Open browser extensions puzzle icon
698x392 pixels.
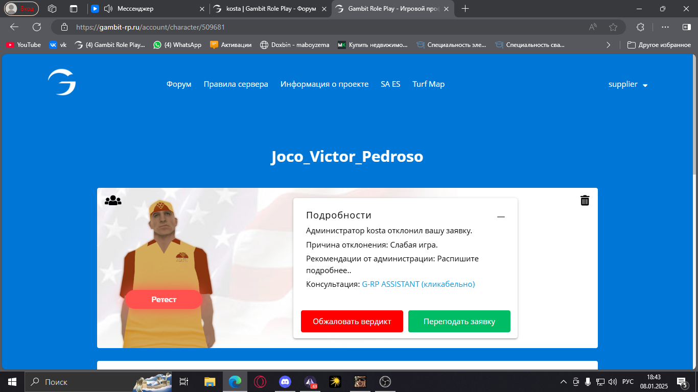point(640,27)
